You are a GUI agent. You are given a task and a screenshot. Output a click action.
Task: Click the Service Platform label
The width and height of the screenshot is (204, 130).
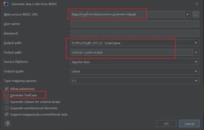[16, 62]
